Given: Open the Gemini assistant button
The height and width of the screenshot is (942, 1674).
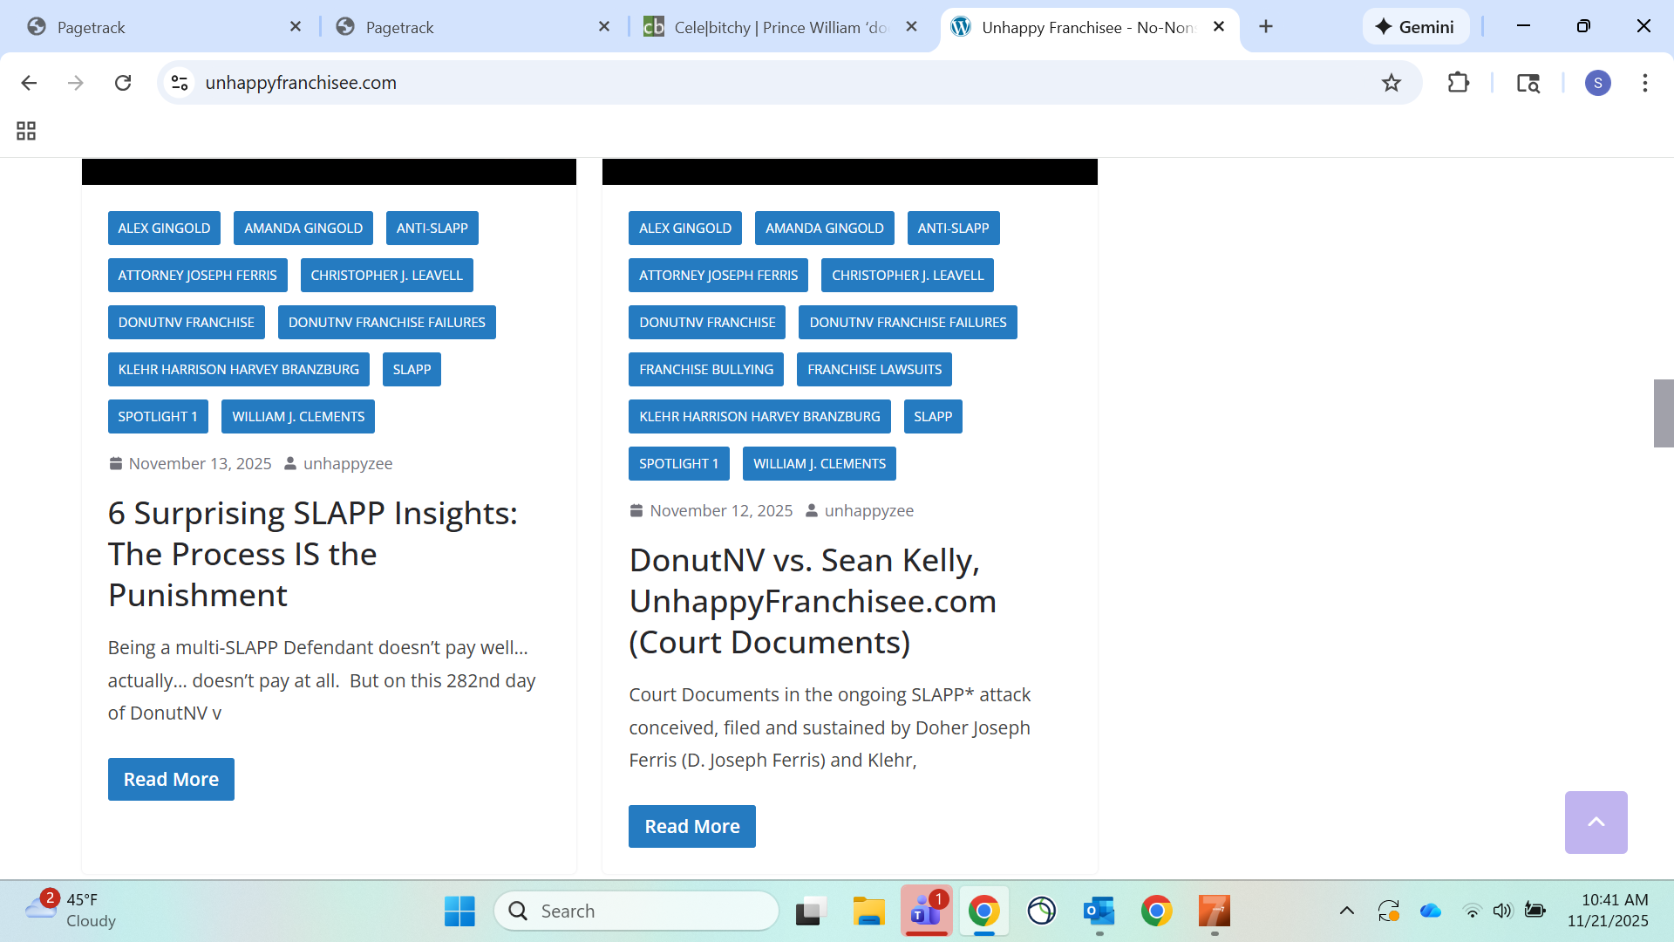Looking at the screenshot, I should pos(1415,27).
